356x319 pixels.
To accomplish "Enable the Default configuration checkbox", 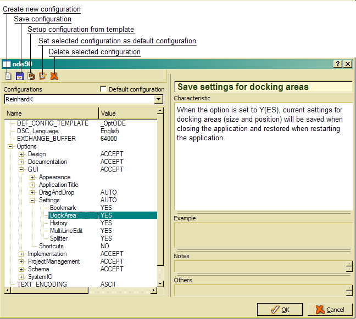I will [x=104, y=89].
